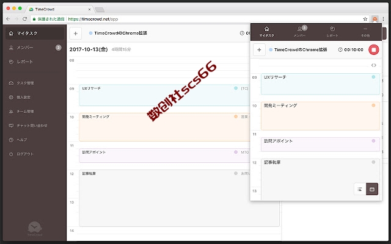The height and width of the screenshot is (244, 391).
Task: Click gray color dot on popup 記事執筆
Action: coord(373,162)
